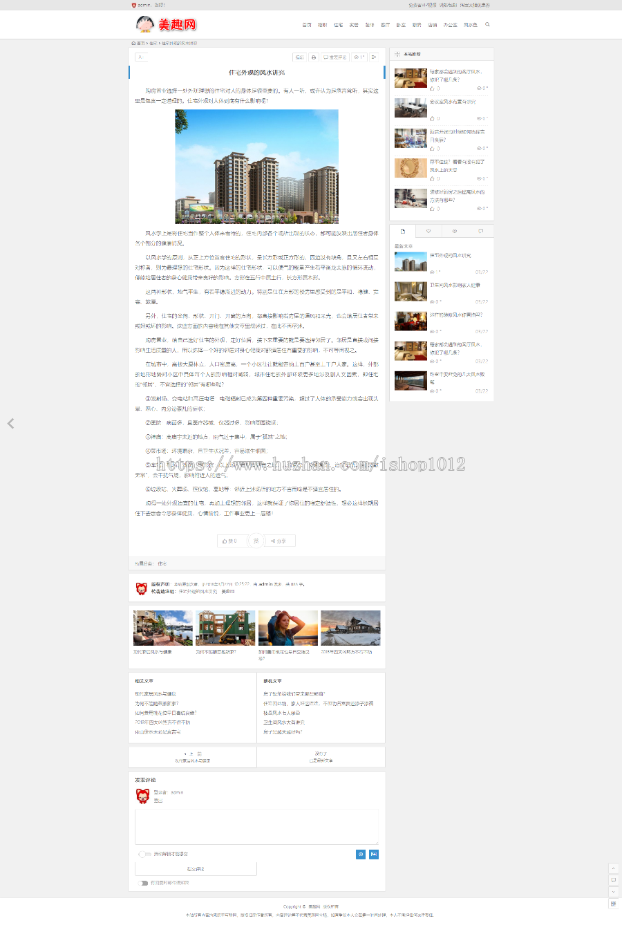
Task: Click the home icon in the breadcrumb
Action: tap(133, 43)
